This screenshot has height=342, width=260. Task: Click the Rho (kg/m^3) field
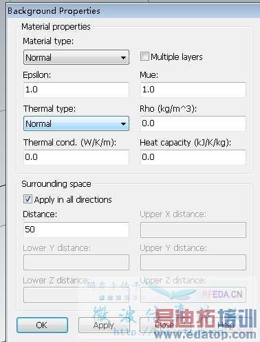point(193,123)
